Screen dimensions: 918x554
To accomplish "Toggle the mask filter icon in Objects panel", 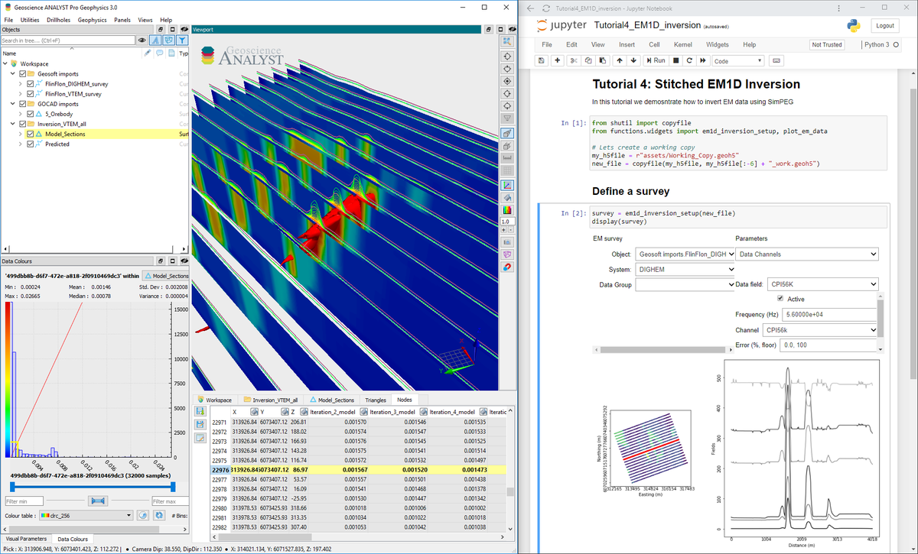I will click(169, 40).
